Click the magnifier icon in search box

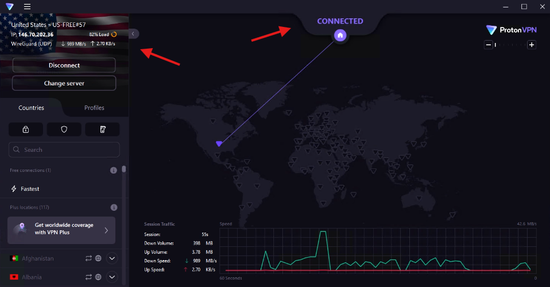16,150
